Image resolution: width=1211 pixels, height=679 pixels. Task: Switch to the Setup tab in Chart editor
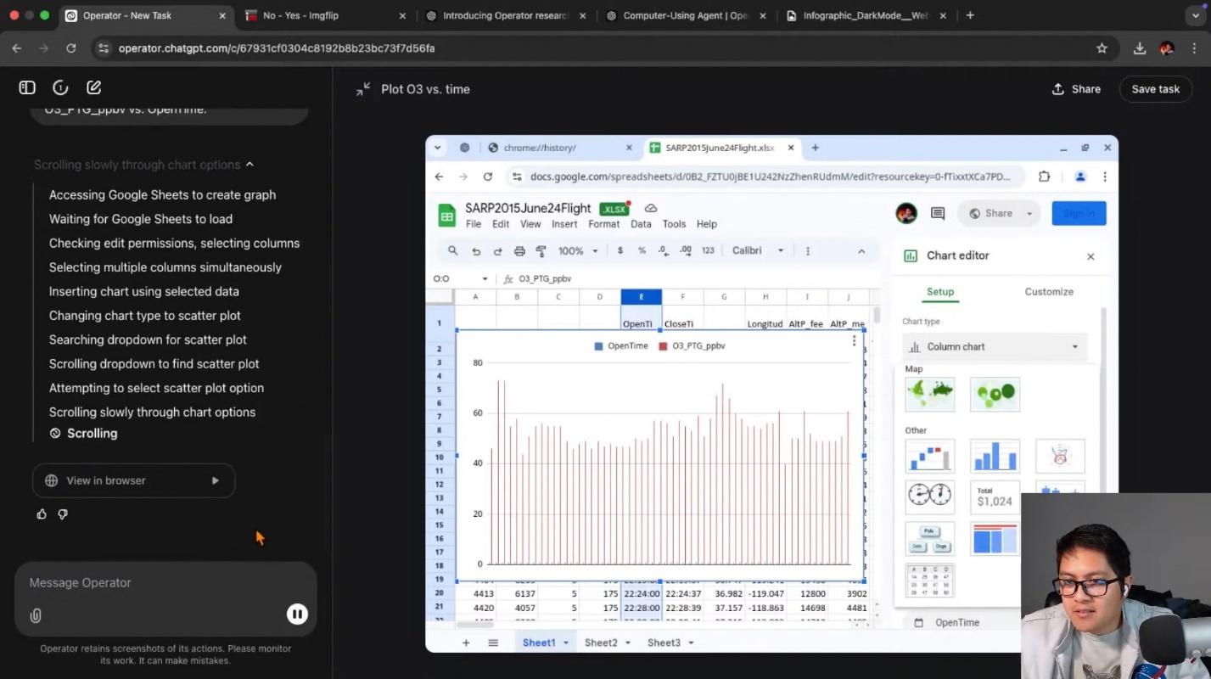point(940,291)
